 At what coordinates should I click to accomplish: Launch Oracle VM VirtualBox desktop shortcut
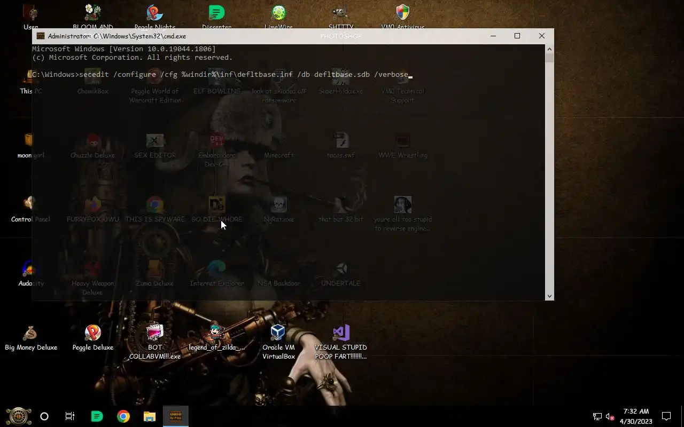pyautogui.click(x=278, y=342)
